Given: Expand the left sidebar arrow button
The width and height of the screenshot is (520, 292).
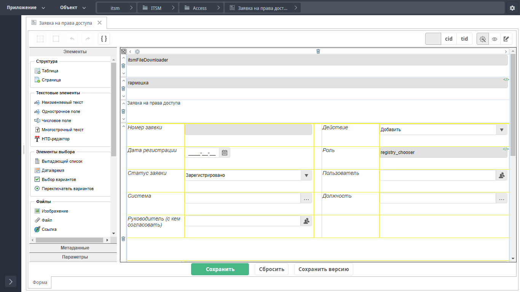Looking at the screenshot, I should point(11,282).
